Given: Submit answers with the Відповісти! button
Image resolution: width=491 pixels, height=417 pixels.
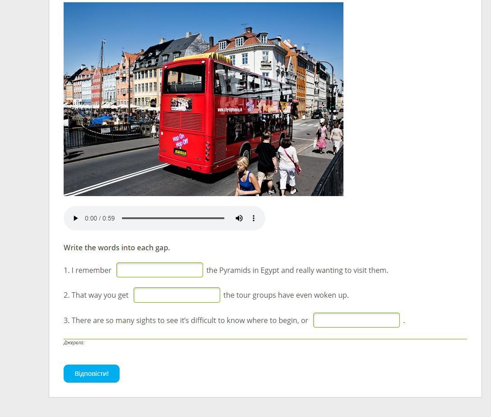Looking at the screenshot, I should click(92, 374).
